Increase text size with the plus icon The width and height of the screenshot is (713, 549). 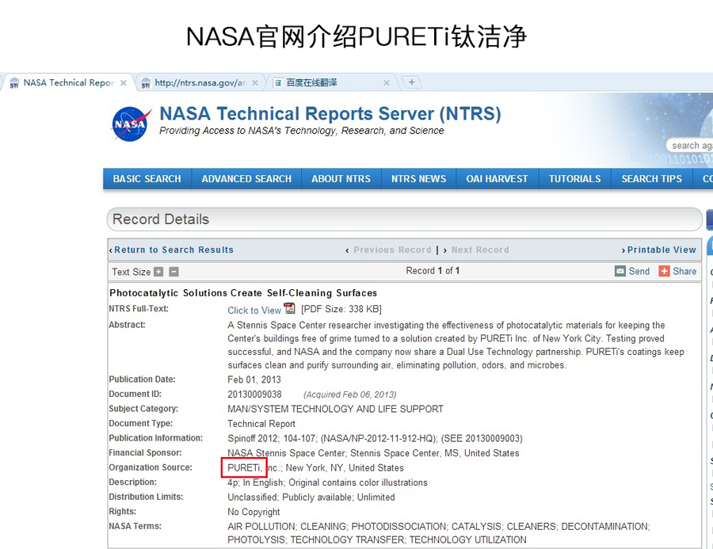(x=158, y=272)
